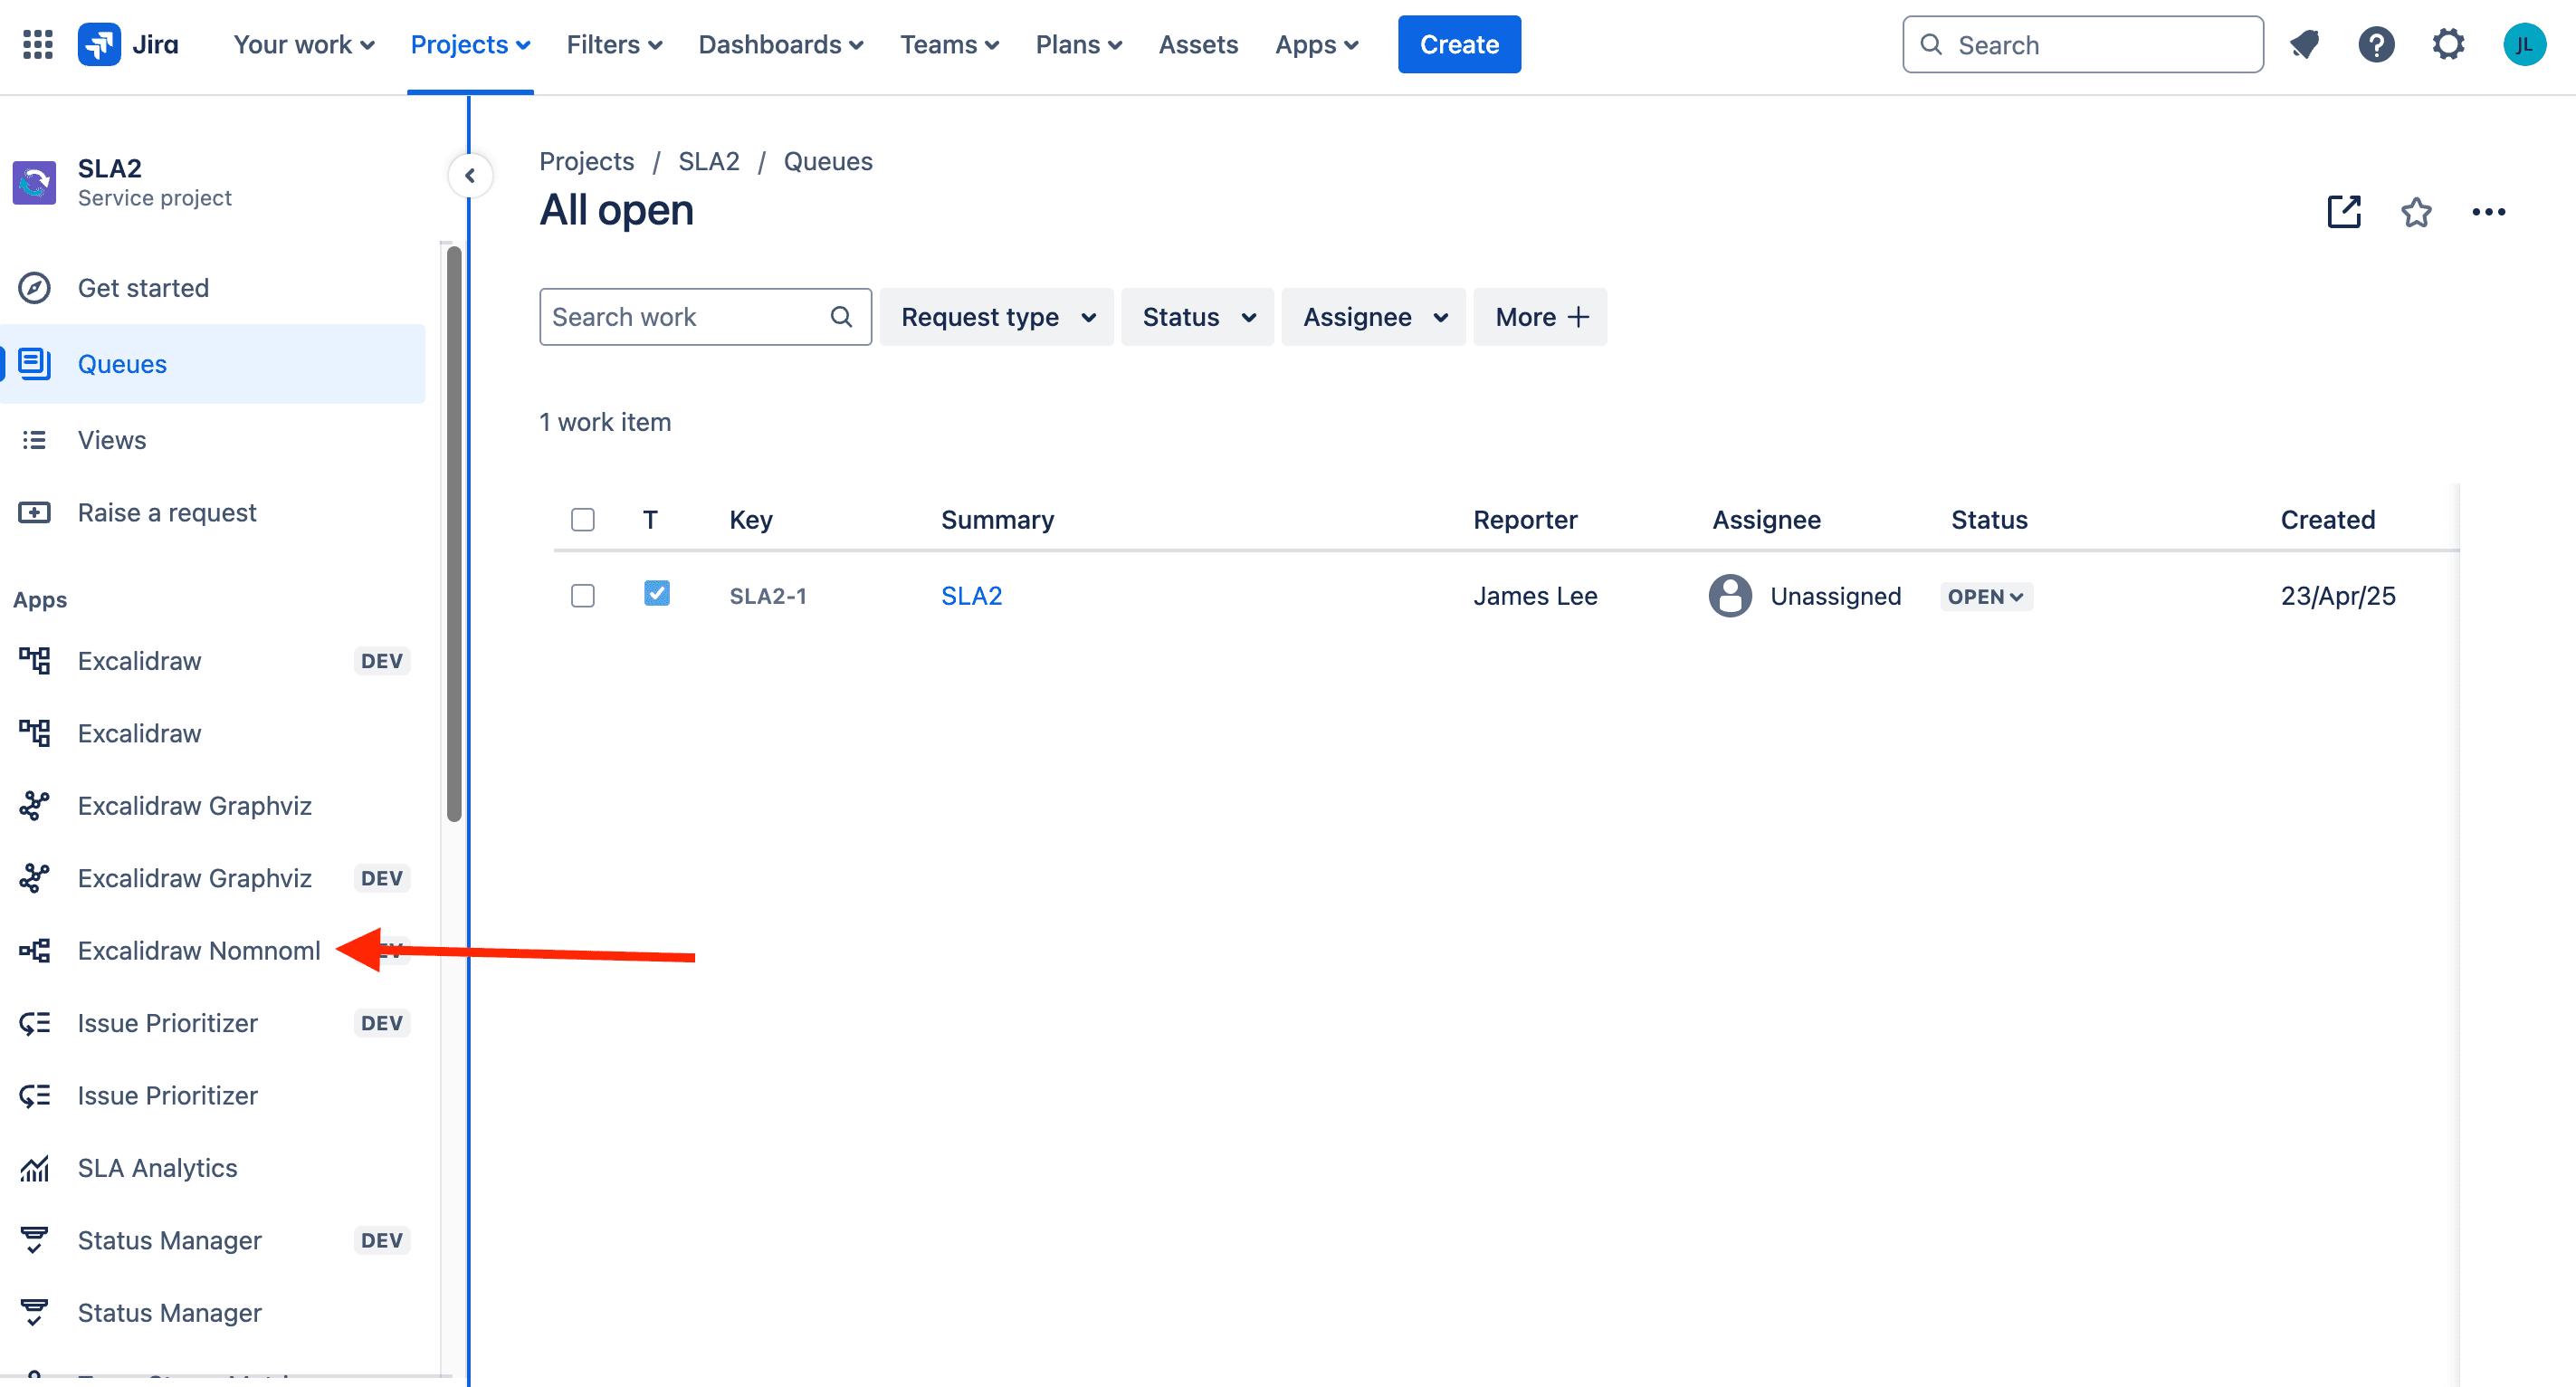Select Get started in the sidebar

pos(213,288)
